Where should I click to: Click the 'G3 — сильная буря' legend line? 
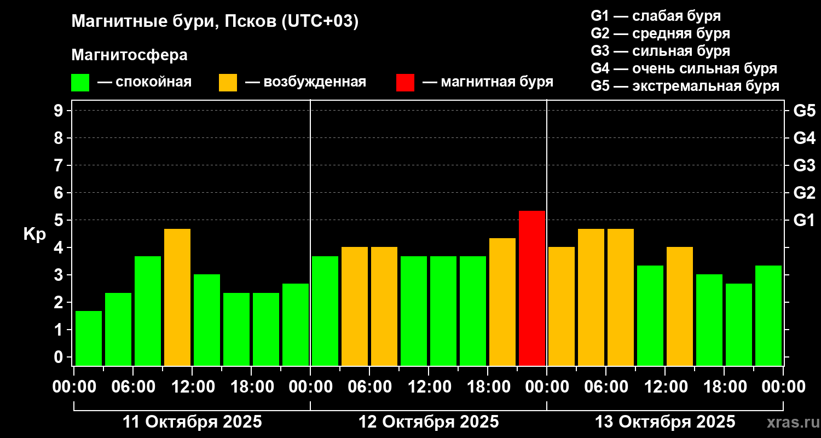click(x=660, y=51)
